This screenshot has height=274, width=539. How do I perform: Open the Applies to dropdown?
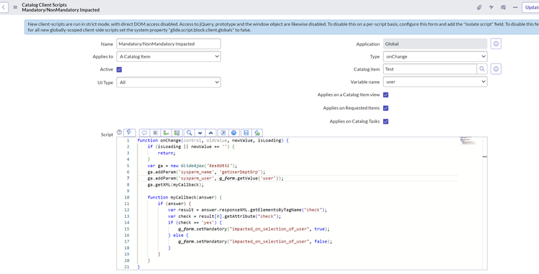[x=169, y=56]
